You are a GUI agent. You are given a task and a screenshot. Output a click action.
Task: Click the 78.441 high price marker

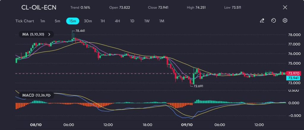(79, 31)
